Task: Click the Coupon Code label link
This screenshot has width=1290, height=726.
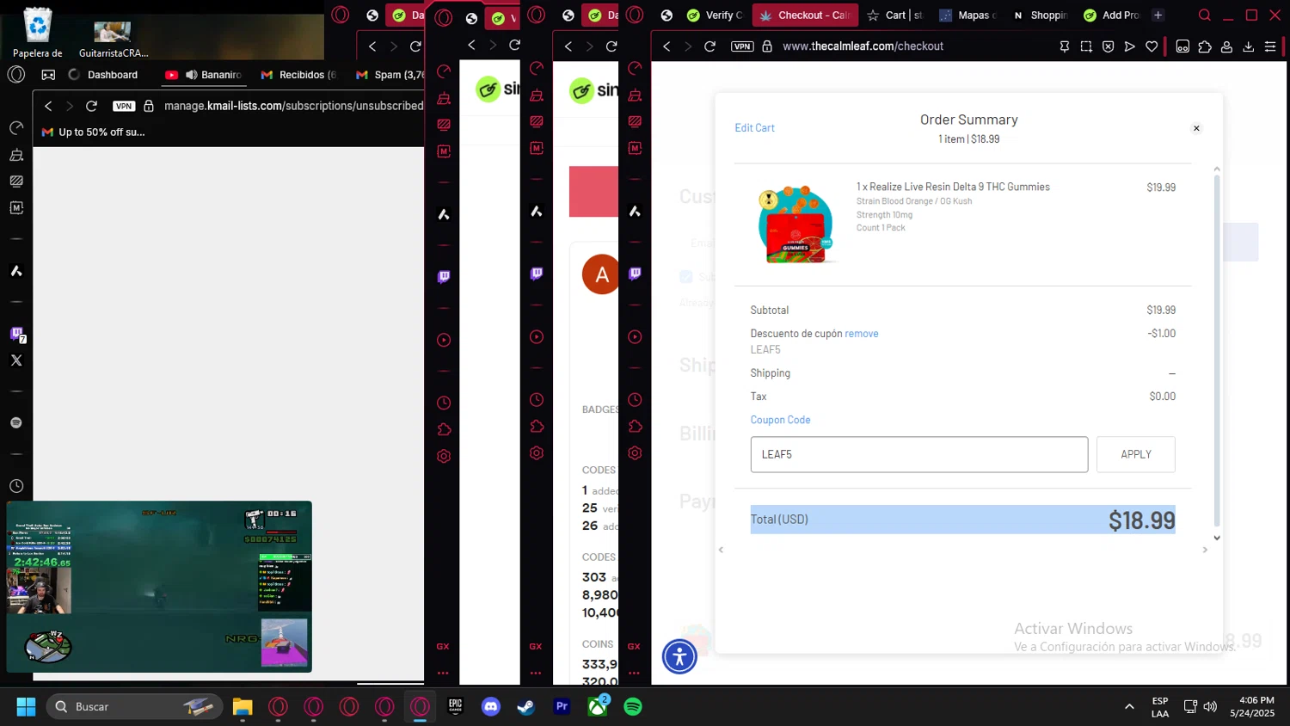Action: tap(780, 420)
